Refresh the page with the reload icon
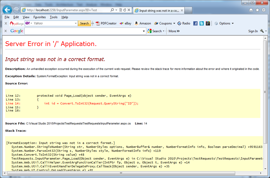Screen dimensions: 270x178 coord(125,10)
